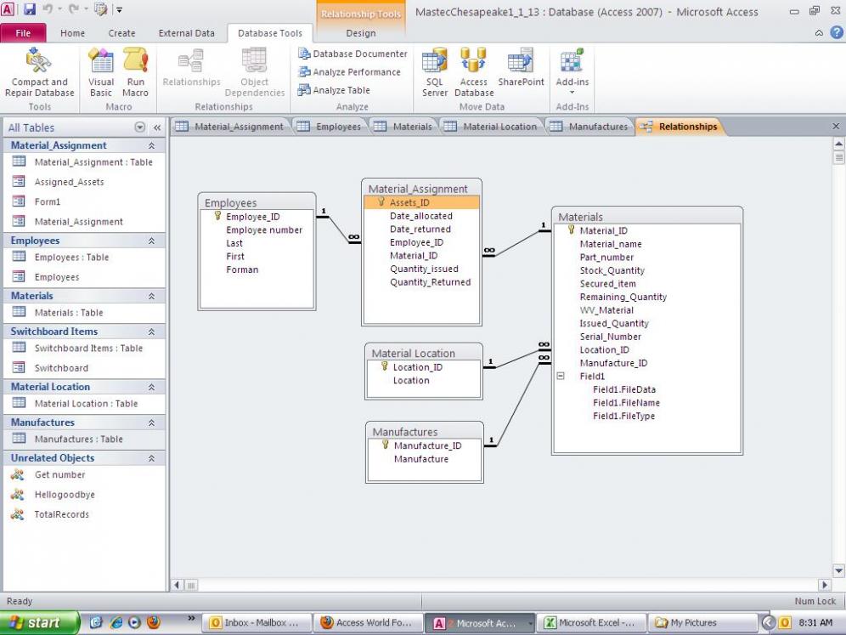Switch to Access World Forums Firefox window
Screen dimensions: 846x635
(368, 622)
